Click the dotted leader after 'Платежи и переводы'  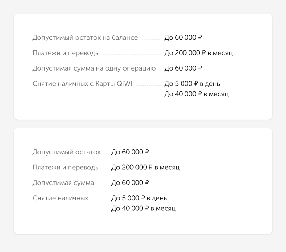coord(132,55)
